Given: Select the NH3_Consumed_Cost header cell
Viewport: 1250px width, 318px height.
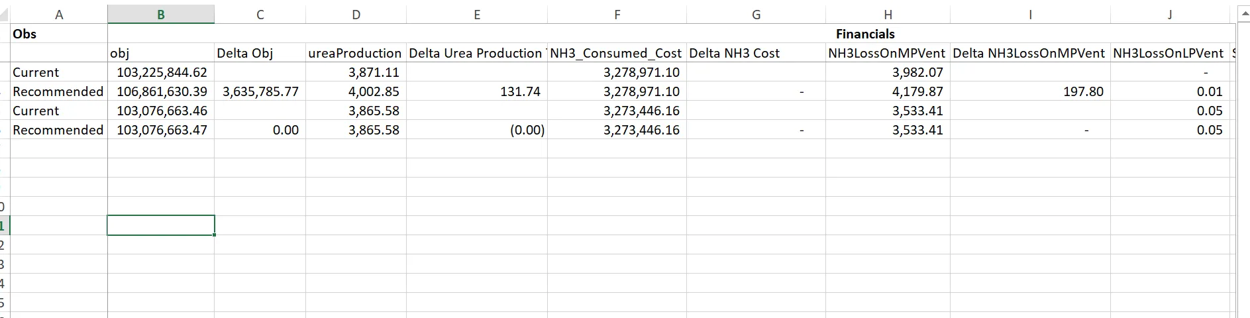Looking at the screenshot, I should pyautogui.click(x=617, y=53).
